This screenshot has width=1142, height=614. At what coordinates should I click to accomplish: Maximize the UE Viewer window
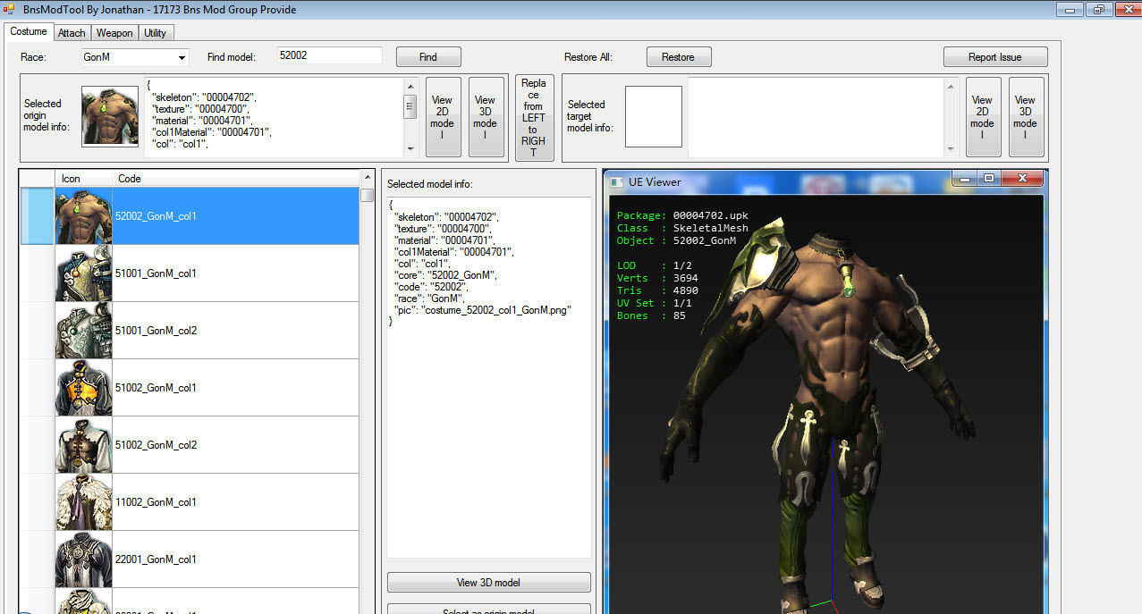988,179
